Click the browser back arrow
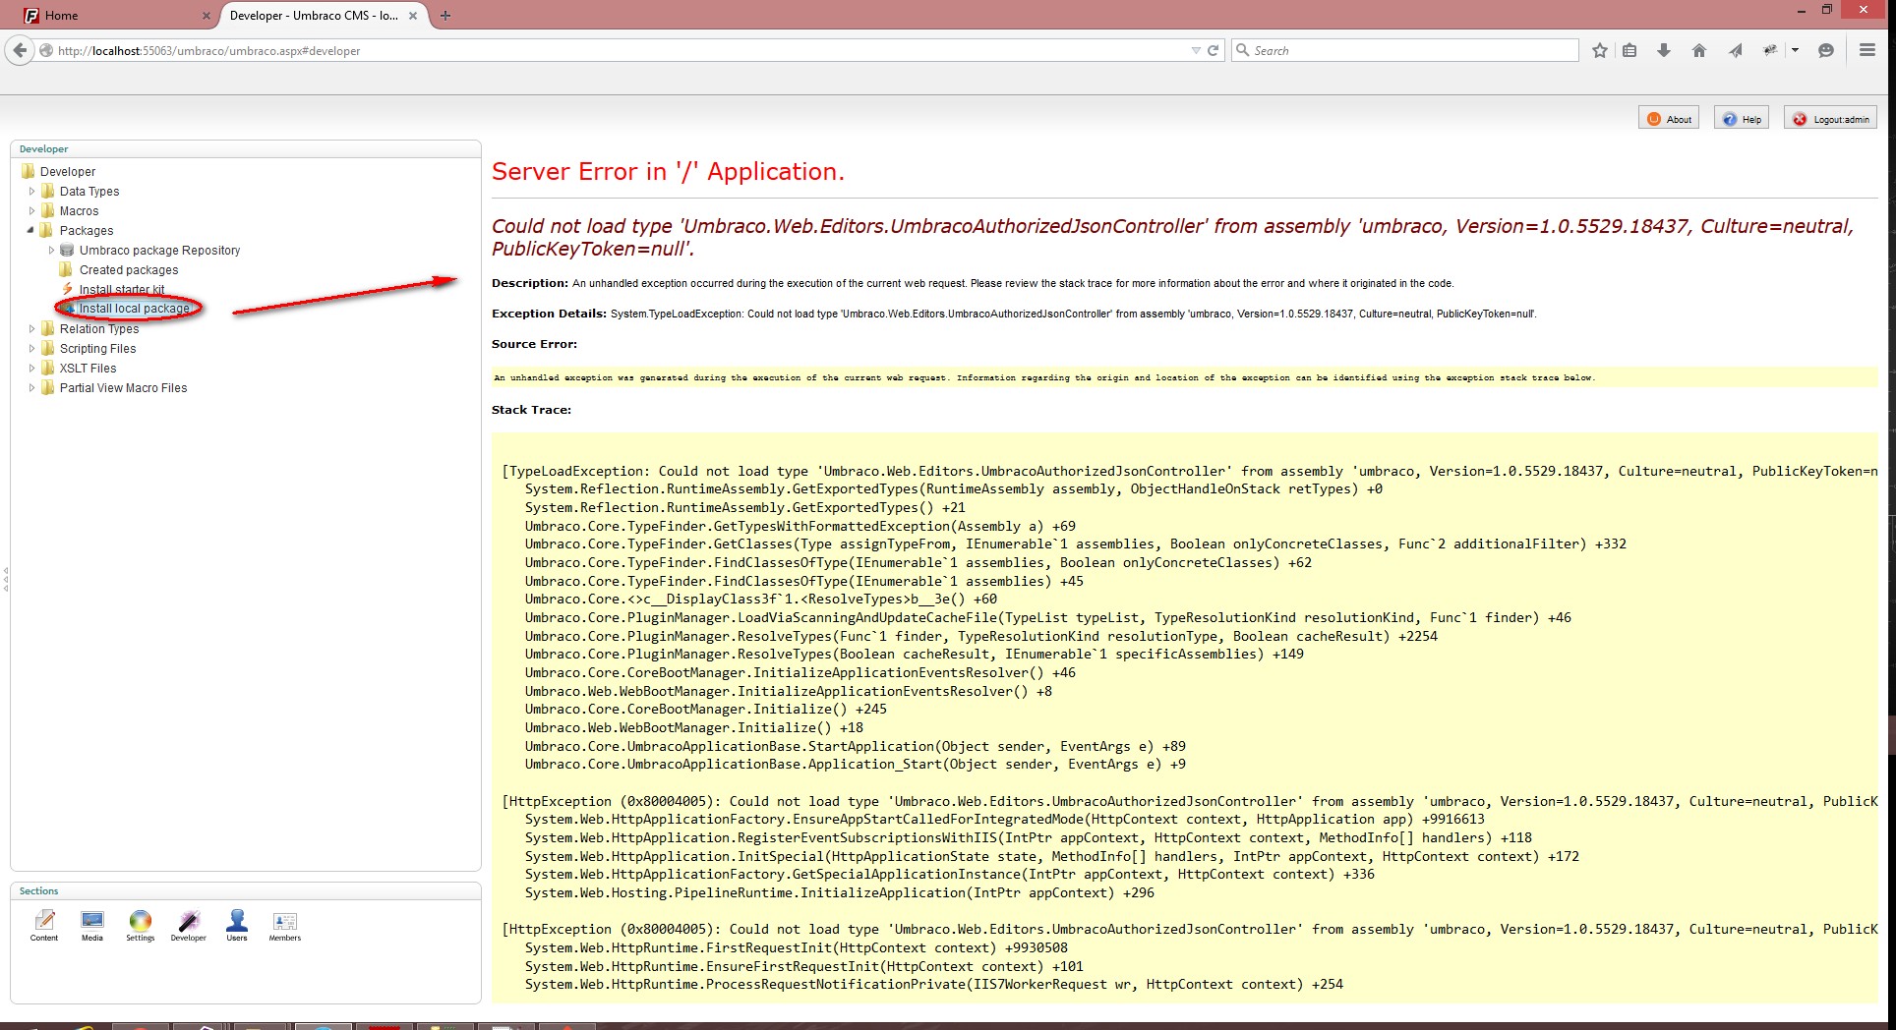Screen dimensions: 1896x1030 click(20, 50)
